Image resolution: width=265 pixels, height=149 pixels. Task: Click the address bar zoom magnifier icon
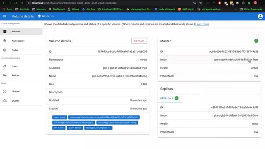click(x=195, y=3)
